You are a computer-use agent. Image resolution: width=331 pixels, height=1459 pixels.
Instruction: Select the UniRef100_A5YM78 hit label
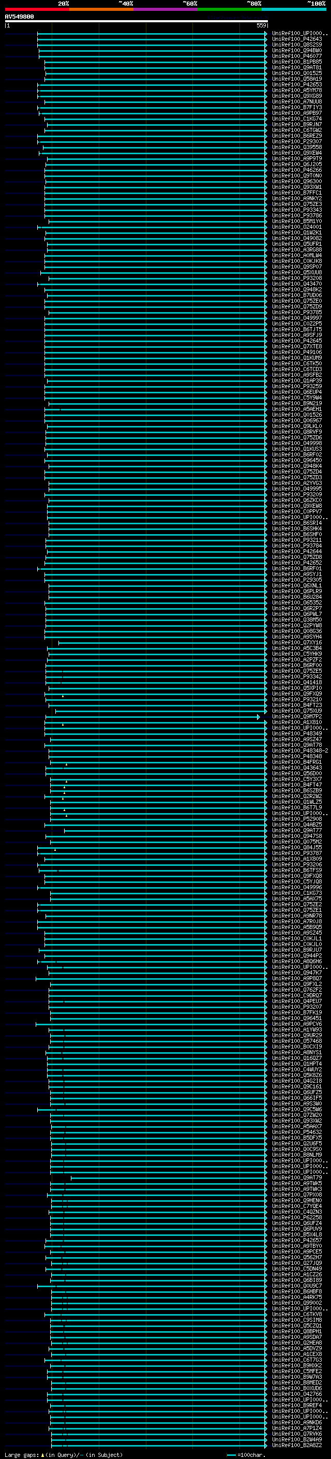(x=297, y=90)
